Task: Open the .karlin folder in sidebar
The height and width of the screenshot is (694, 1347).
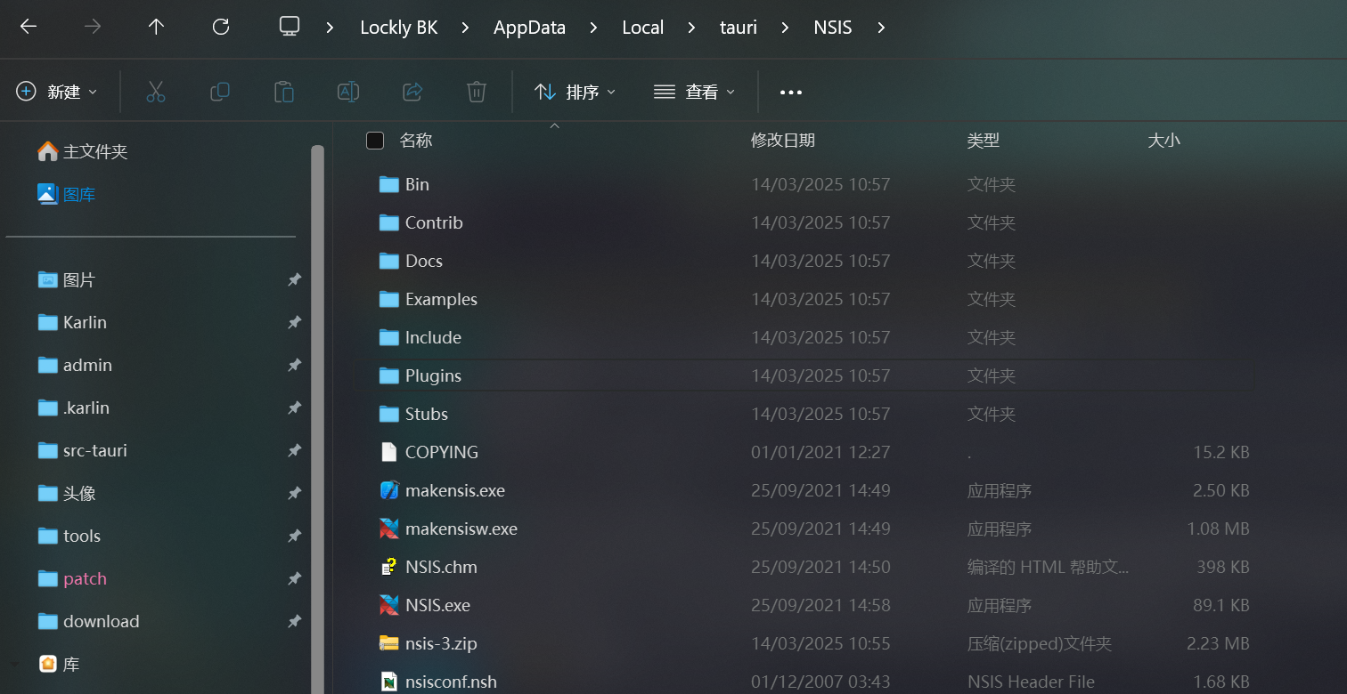Action: [x=86, y=408]
